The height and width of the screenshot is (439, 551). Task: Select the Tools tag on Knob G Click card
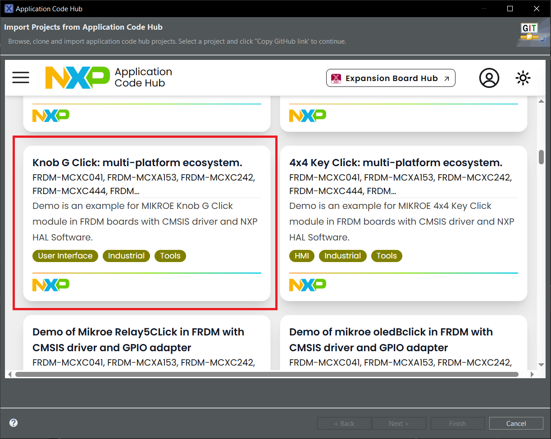[x=170, y=256]
